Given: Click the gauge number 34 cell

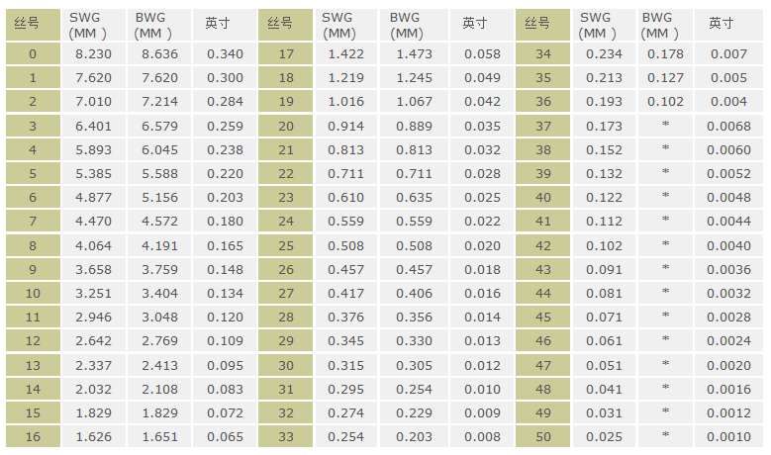Looking at the screenshot, I should [x=542, y=53].
